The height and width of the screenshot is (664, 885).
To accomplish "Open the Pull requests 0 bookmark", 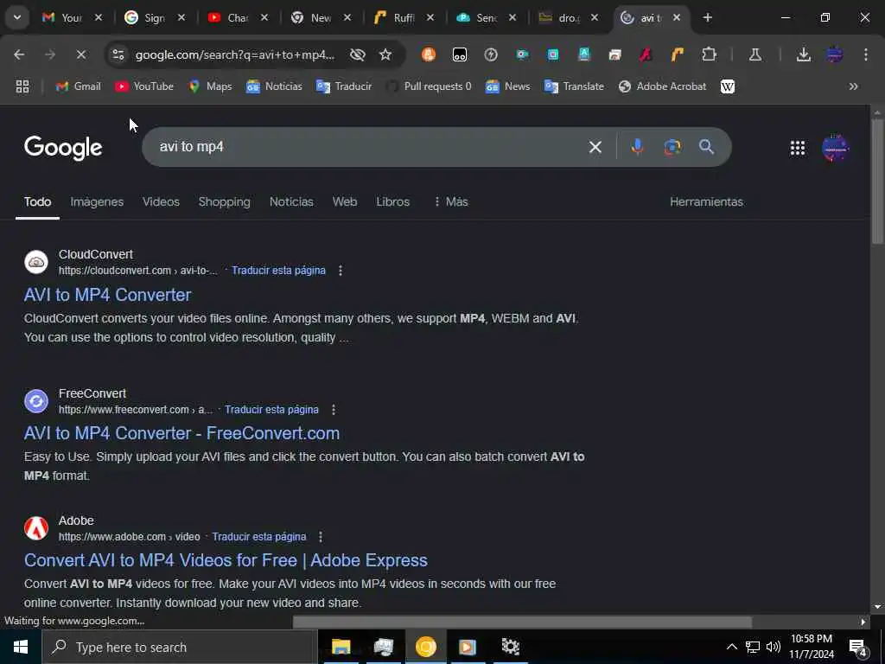I will pyautogui.click(x=429, y=86).
